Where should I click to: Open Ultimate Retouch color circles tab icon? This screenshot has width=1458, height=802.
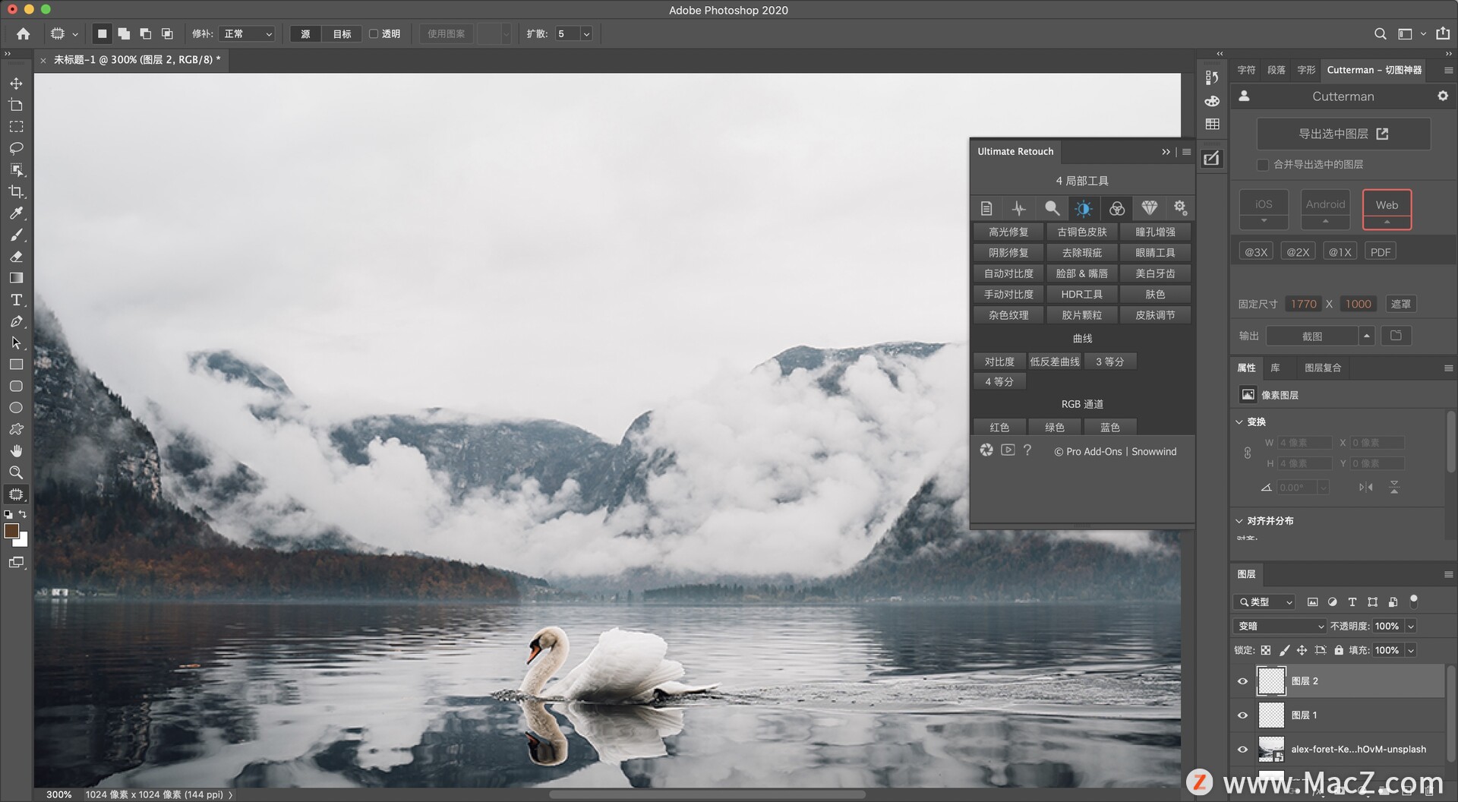point(1116,208)
